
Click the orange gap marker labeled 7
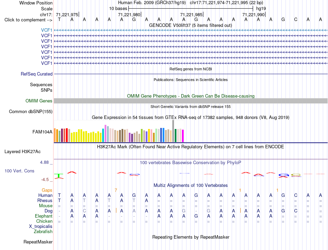(x=116, y=190)
